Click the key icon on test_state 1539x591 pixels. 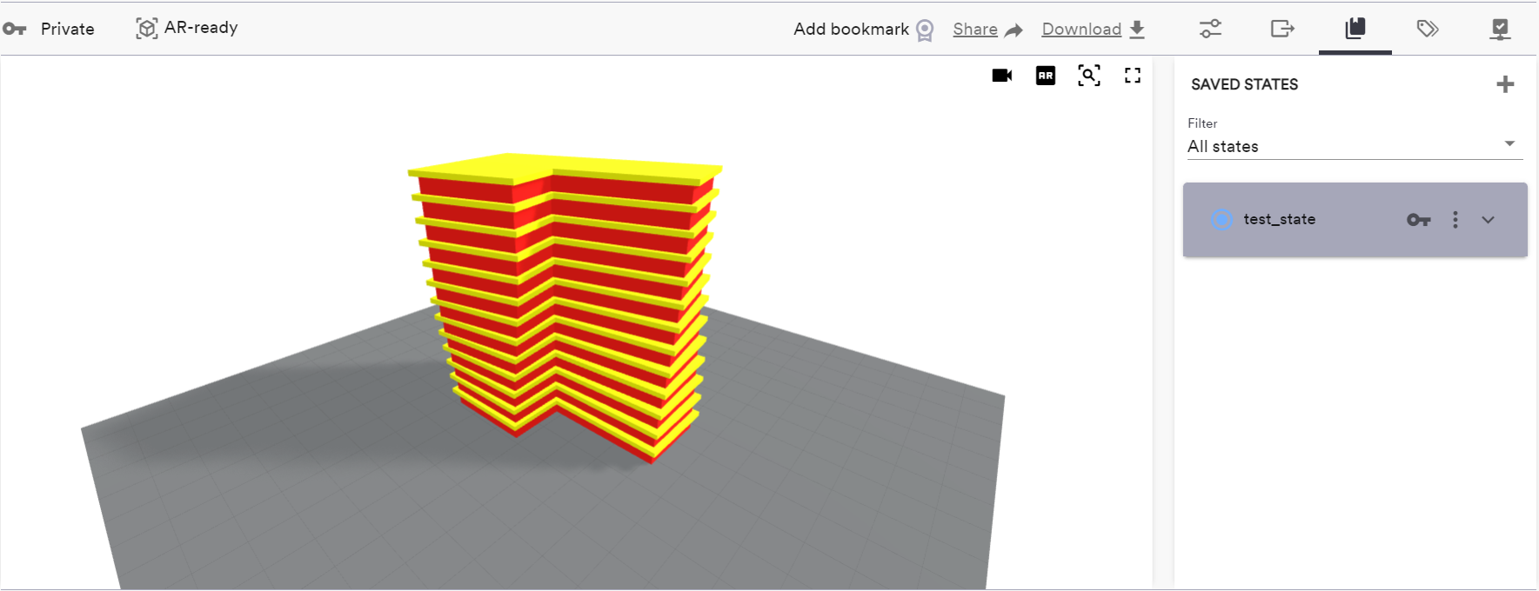point(1418,220)
